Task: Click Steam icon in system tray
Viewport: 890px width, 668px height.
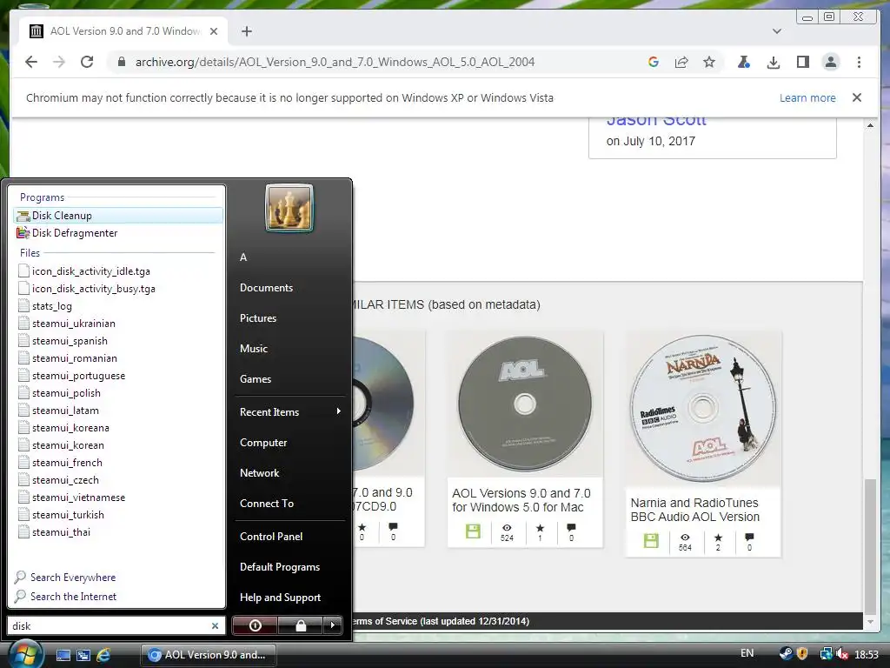Action: [x=786, y=654]
